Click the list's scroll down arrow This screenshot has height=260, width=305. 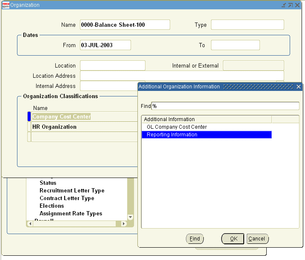pos(131,217)
